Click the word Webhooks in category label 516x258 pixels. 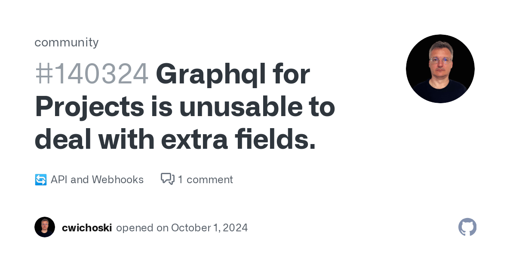point(118,179)
